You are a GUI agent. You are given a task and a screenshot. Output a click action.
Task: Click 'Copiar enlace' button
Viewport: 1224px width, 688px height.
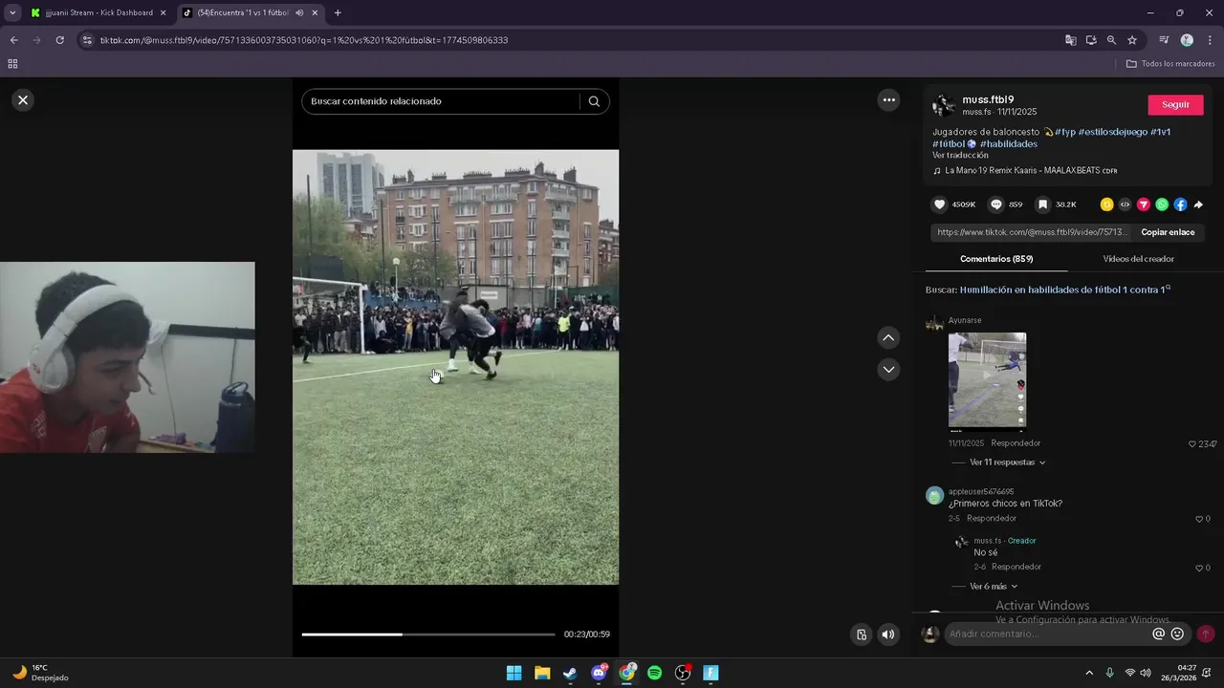(1168, 232)
